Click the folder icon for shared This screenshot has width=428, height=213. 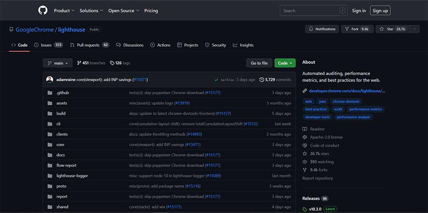pyautogui.click(x=50, y=207)
